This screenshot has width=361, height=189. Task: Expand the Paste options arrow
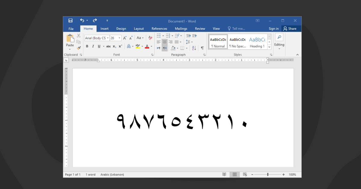click(70, 49)
